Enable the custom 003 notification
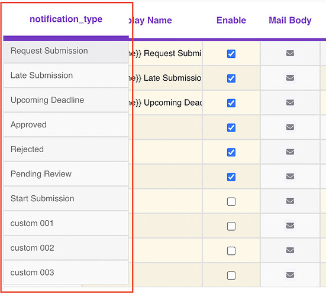 coord(231,276)
